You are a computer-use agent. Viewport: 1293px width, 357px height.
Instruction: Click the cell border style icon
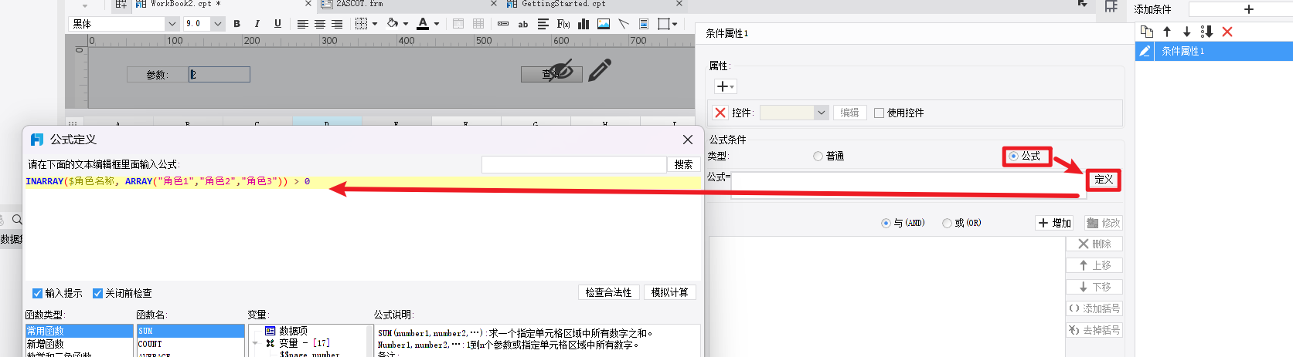pyautogui.click(x=361, y=24)
